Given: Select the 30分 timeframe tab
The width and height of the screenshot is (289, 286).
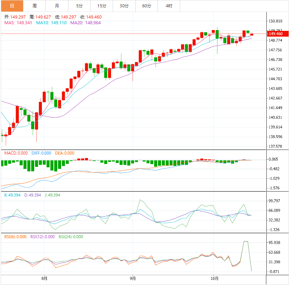Looking at the screenshot, I should pyautogui.click(x=124, y=6).
